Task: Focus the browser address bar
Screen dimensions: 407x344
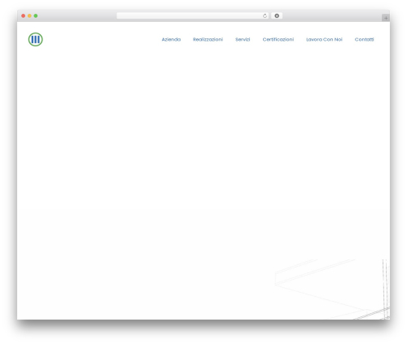Action: [x=190, y=15]
